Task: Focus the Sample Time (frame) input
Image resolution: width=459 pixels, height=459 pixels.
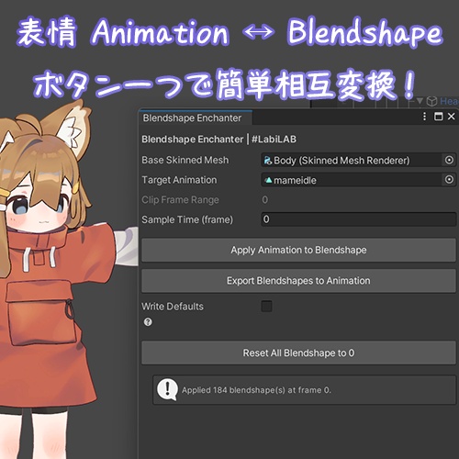Action: pos(359,219)
